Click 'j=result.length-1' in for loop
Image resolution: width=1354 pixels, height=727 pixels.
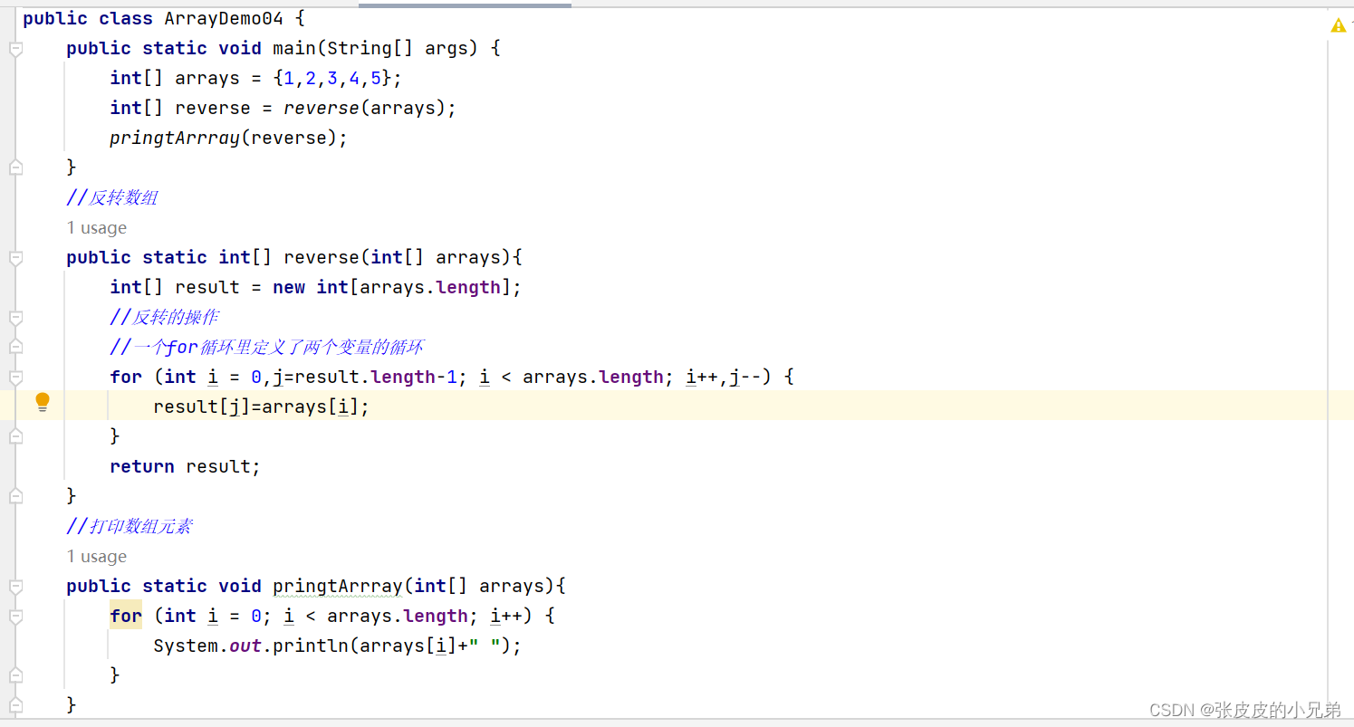(x=365, y=378)
